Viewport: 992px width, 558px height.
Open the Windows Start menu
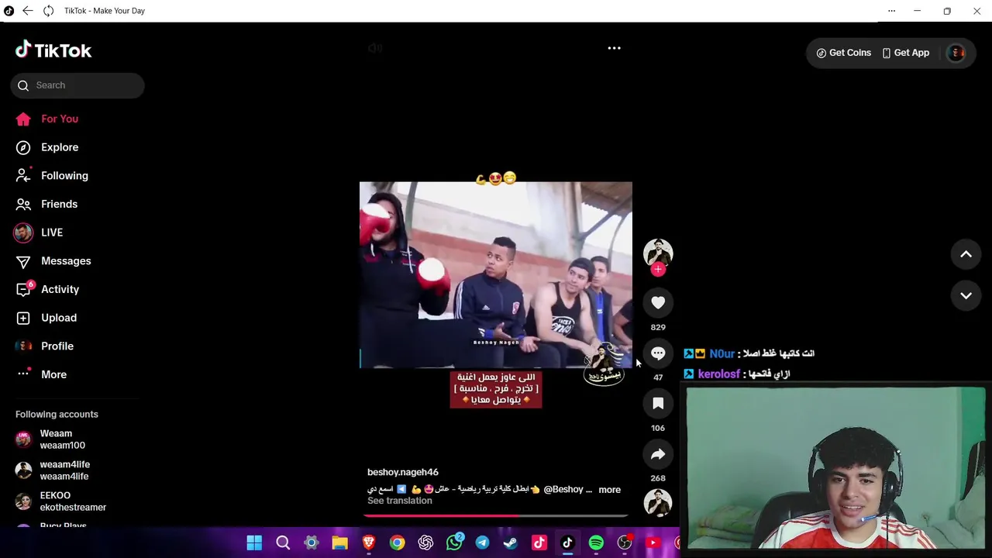tap(254, 543)
